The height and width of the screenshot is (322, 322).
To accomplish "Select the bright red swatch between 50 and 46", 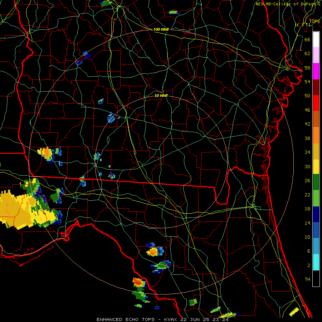I will [x=316, y=103].
